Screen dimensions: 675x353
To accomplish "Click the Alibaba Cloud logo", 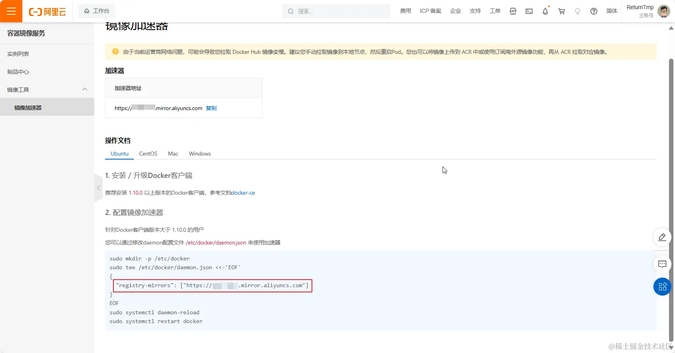I will click(47, 12).
